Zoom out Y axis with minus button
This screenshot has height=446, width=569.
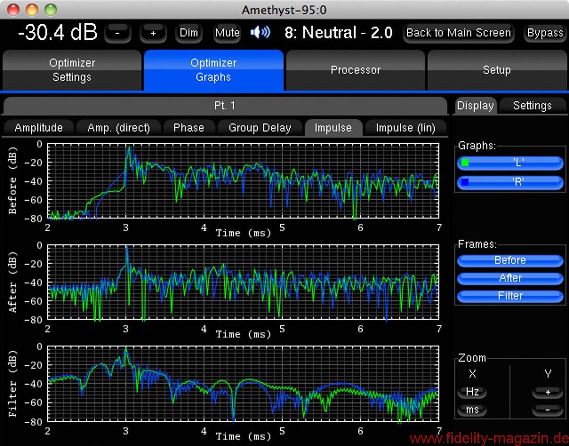tap(548, 410)
